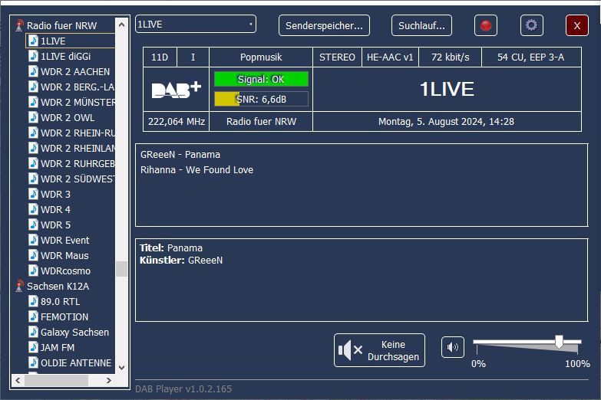The width and height of the screenshot is (601, 400).
Task: Click the music note icon beside WDRcosmo
Action: pyautogui.click(x=33, y=270)
